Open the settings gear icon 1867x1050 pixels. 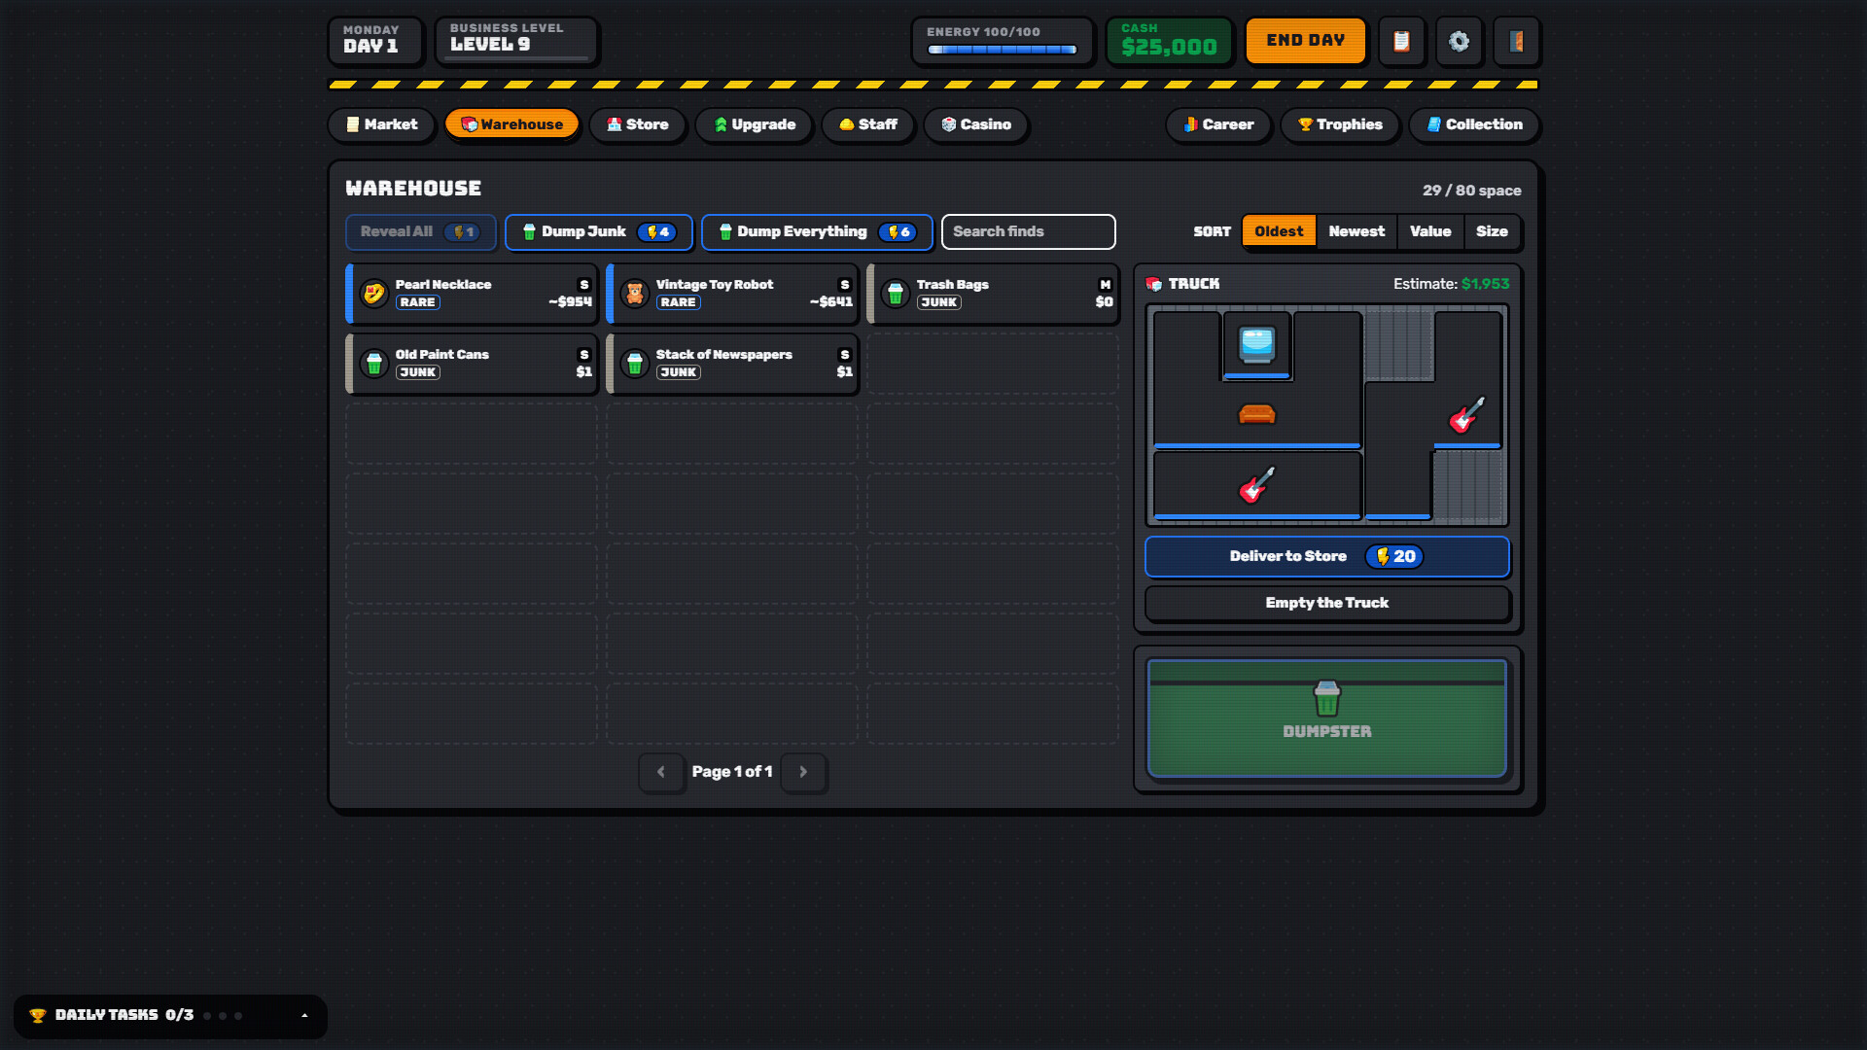[1459, 41]
